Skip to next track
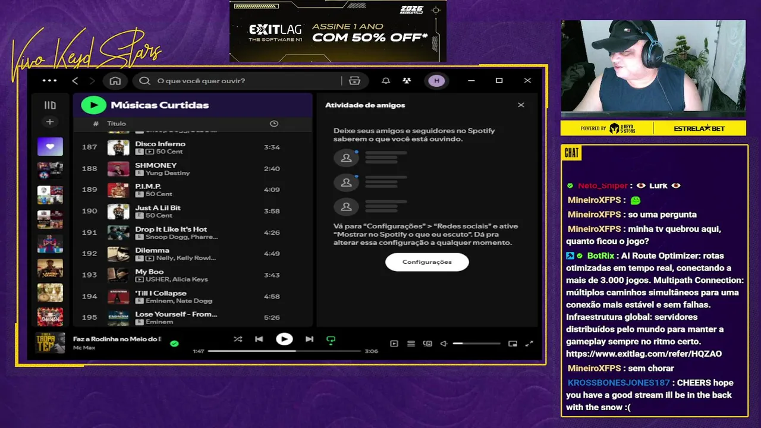761x428 pixels. (309, 339)
